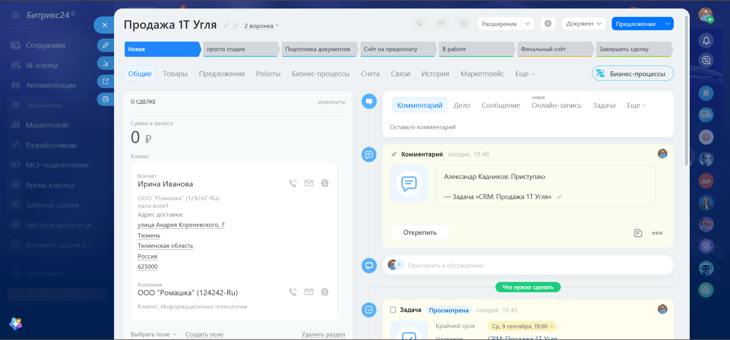
Task: Open the Предложения tab
Action: 222,74
